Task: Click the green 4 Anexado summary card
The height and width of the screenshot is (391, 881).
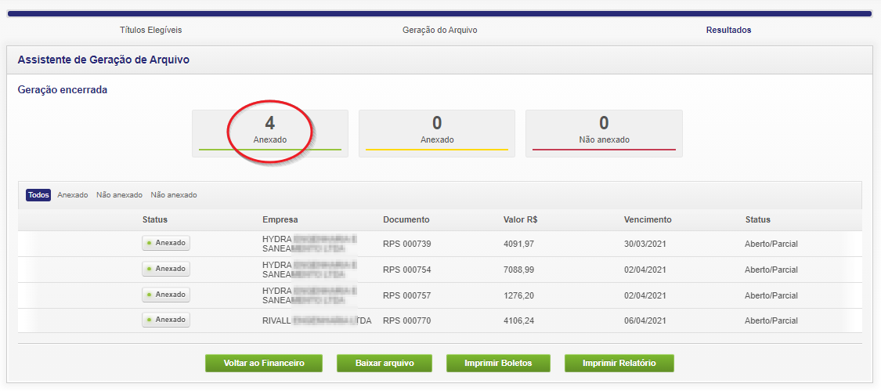Action: (270, 132)
